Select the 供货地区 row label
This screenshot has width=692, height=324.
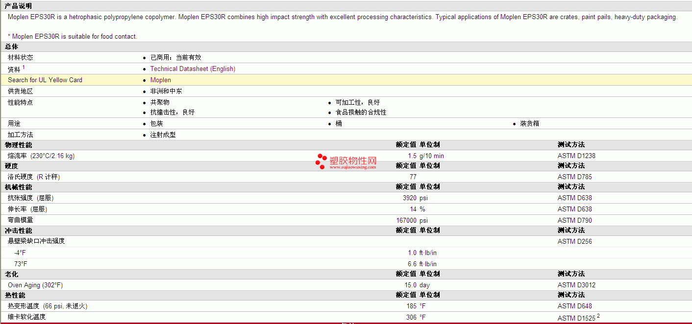21,92
